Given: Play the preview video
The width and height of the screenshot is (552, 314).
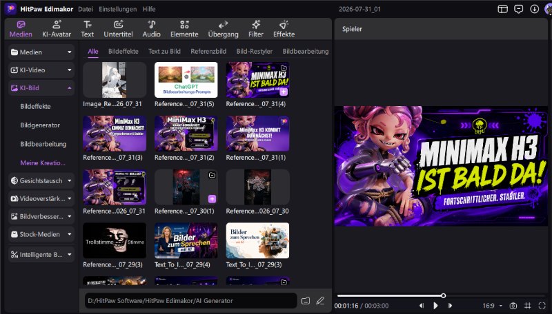Looking at the screenshot, I should (x=435, y=306).
